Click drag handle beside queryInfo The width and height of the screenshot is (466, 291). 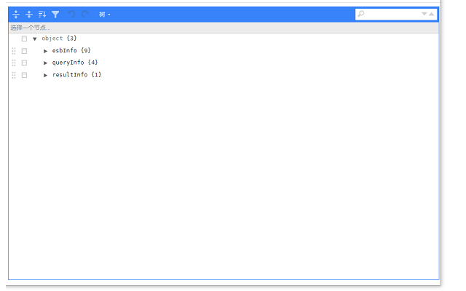click(14, 63)
